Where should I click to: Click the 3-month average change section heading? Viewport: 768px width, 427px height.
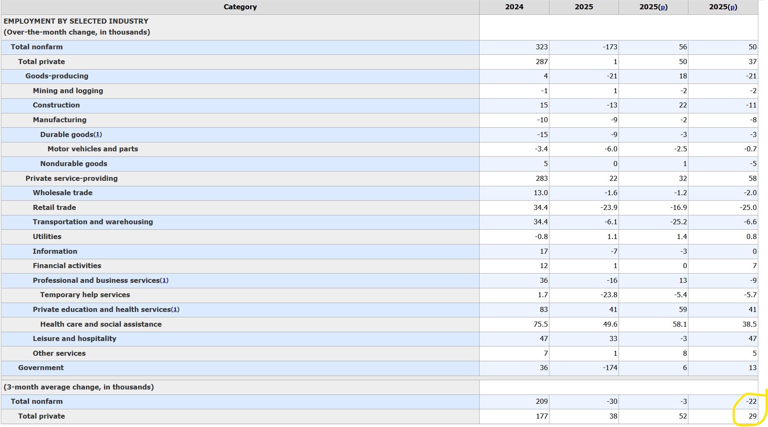pyautogui.click(x=79, y=387)
